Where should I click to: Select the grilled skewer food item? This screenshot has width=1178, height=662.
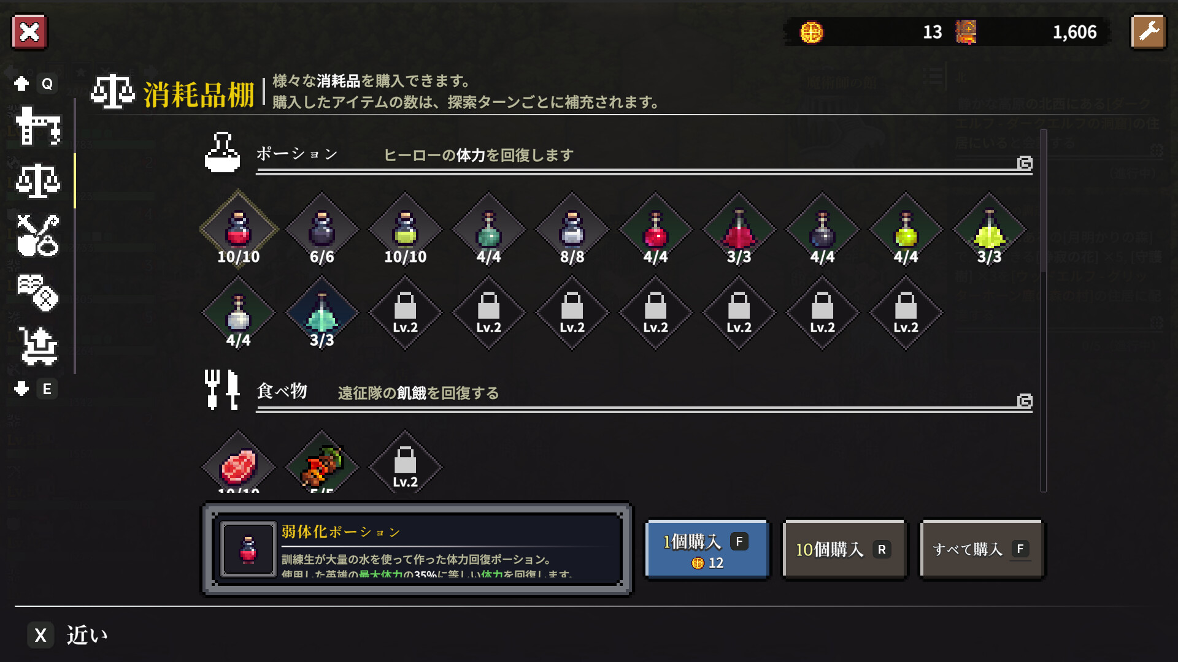tap(322, 465)
